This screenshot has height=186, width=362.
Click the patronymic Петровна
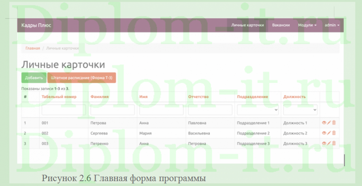pyautogui.click(x=197, y=144)
